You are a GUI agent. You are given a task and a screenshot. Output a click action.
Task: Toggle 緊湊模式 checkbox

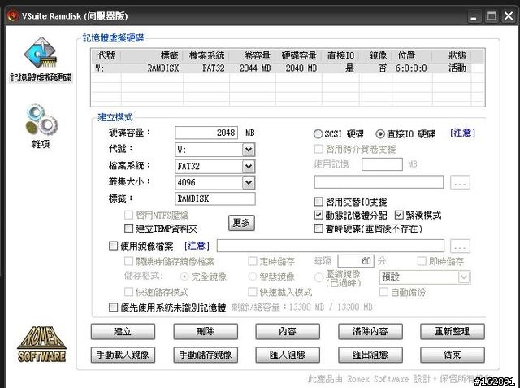point(399,215)
